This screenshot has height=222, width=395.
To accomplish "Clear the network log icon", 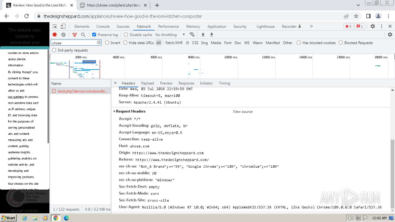I will (63, 35).
